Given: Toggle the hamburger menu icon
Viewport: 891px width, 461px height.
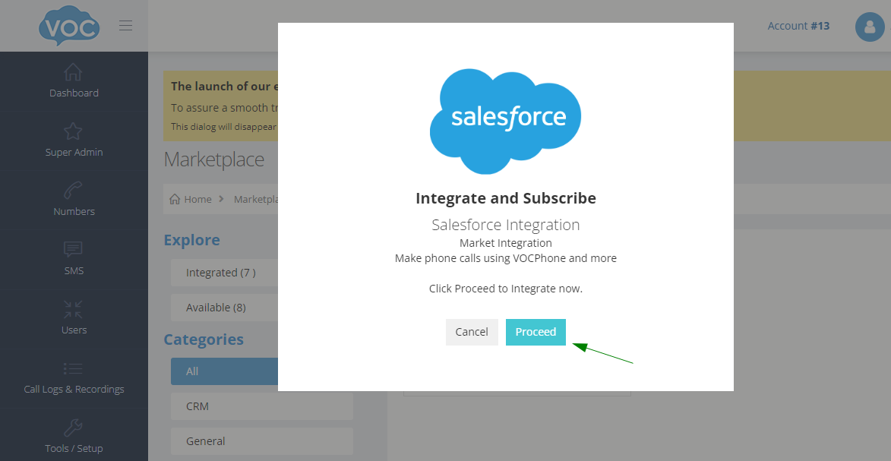Looking at the screenshot, I should (x=126, y=26).
